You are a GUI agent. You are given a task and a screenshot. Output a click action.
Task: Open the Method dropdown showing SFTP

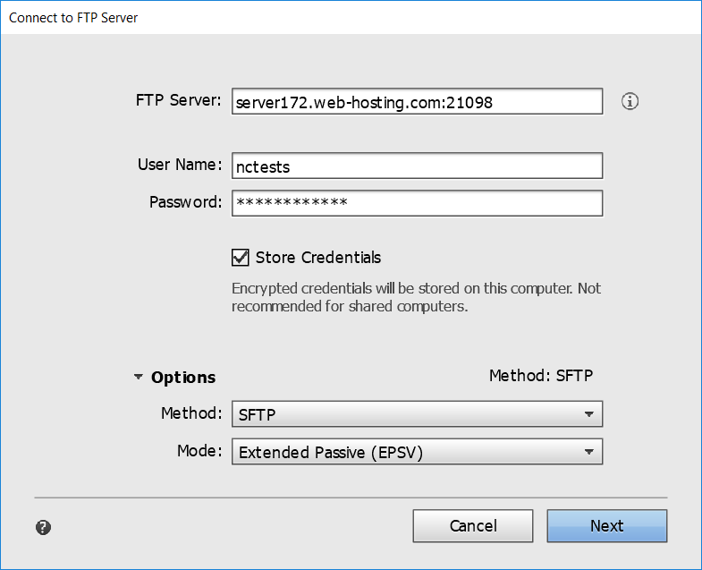click(418, 413)
